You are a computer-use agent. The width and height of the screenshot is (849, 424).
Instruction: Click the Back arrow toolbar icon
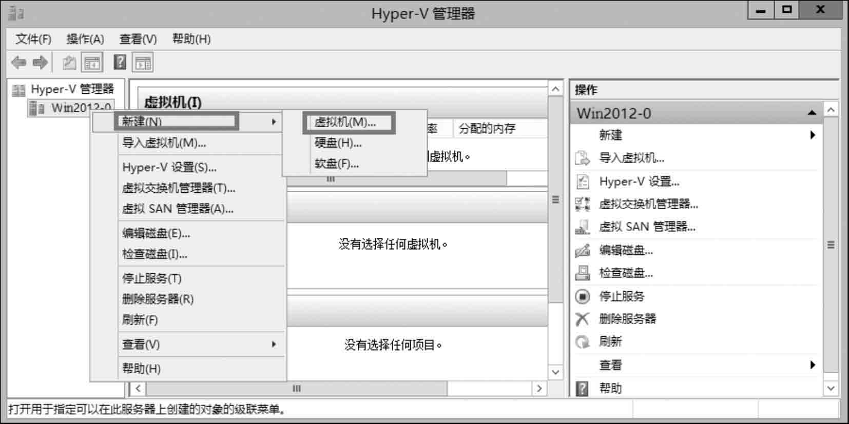tap(18, 63)
